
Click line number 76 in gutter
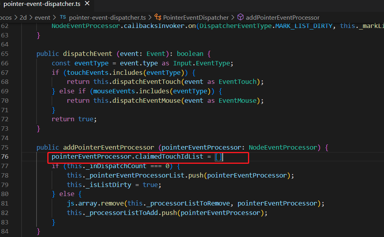[x=5, y=157]
